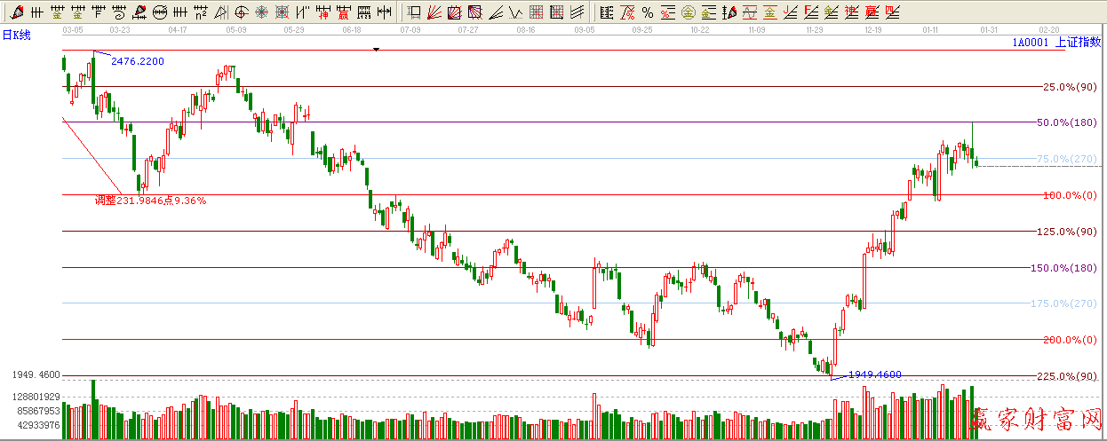Select the red F angled lines tool
The height and width of the screenshot is (441, 1107).
[x=810, y=12]
